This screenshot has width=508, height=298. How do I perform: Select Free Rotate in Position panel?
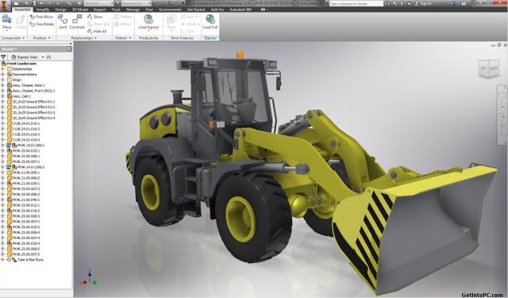42,24
